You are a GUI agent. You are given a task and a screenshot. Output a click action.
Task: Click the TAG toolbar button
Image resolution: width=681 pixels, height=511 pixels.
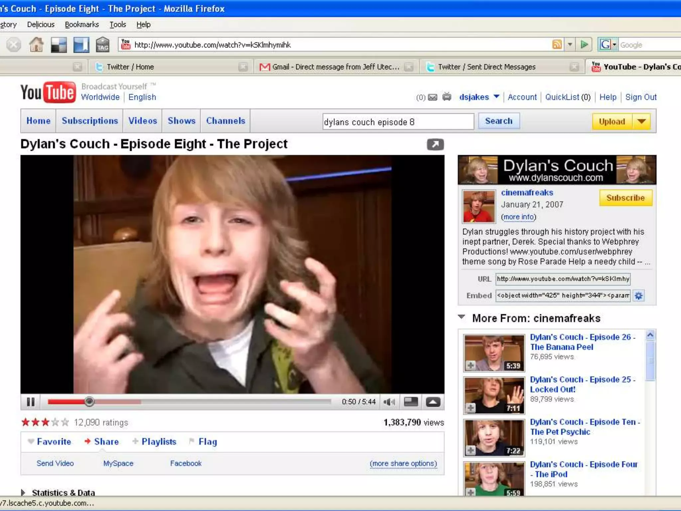pyautogui.click(x=102, y=45)
